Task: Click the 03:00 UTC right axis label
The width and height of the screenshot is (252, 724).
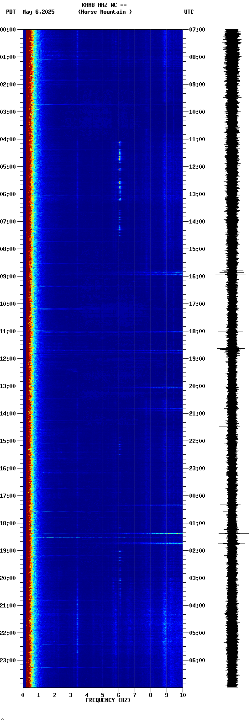Action: pos(197,578)
